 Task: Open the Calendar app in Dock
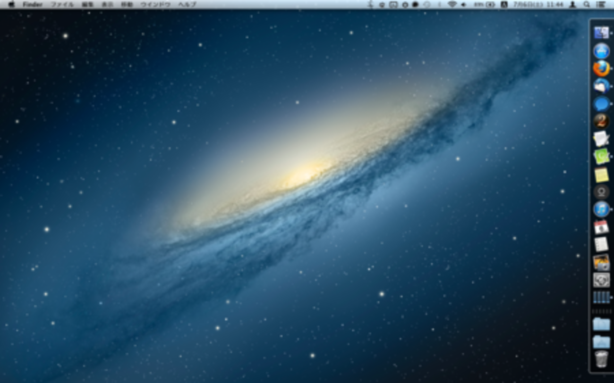click(x=601, y=227)
